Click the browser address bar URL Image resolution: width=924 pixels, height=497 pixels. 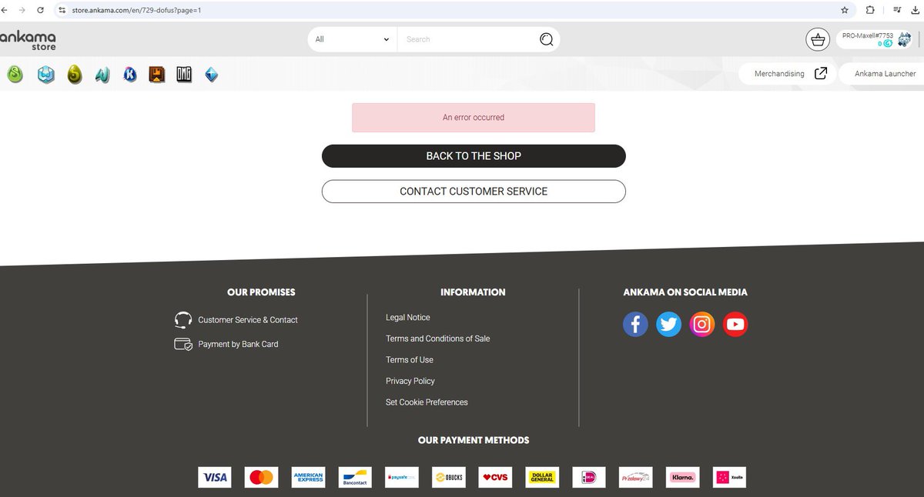click(137, 11)
